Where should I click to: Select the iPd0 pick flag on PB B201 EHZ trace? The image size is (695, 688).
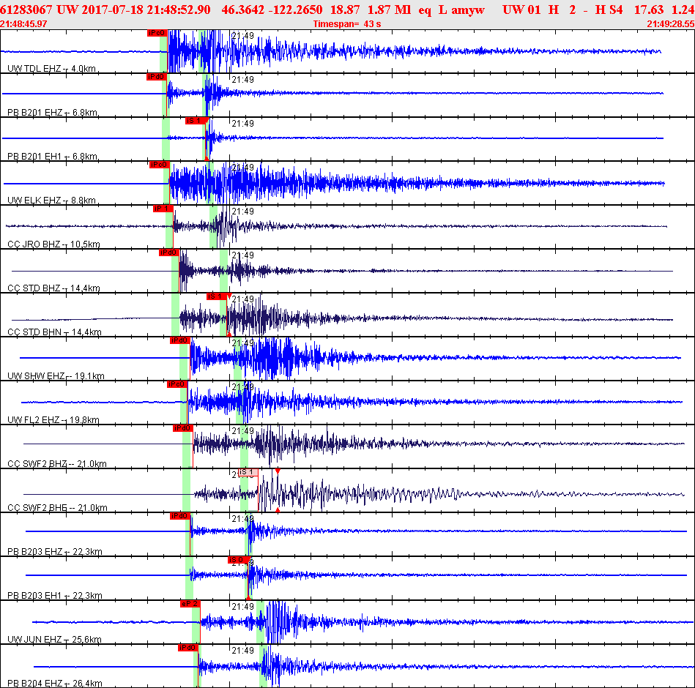click(156, 77)
